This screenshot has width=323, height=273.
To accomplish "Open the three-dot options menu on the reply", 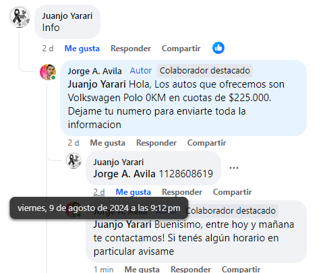I will 234,168.
